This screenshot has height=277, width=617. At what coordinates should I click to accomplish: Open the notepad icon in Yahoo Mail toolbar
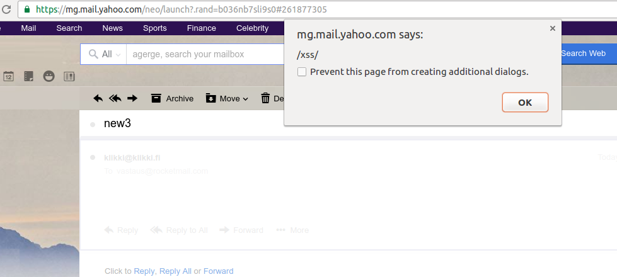tap(28, 76)
